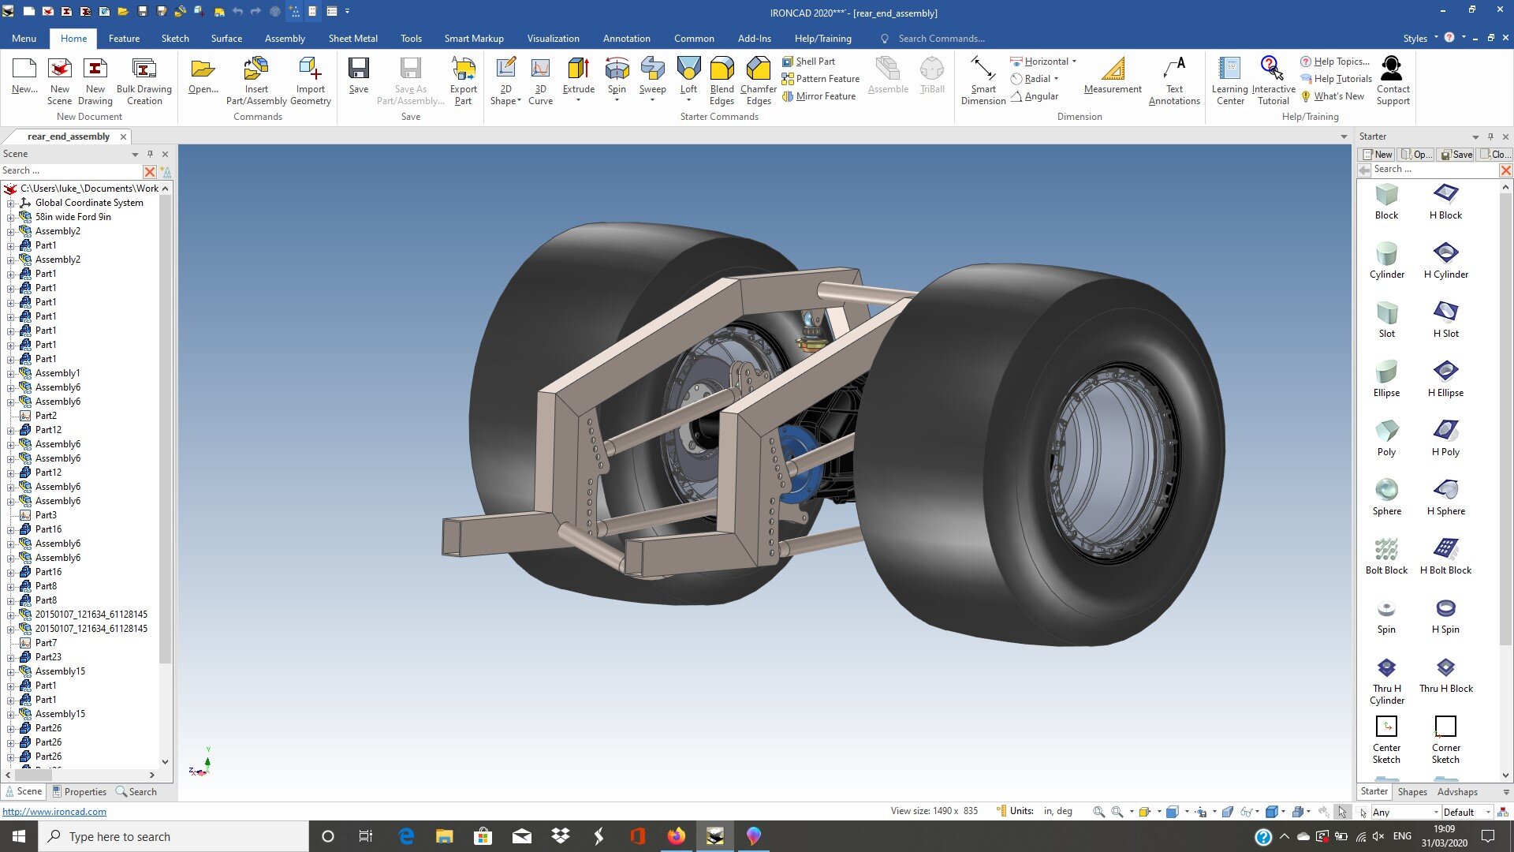The height and width of the screenshot is (852, 1514).
Task: Open the Horizontal dimension dropdown arrow
Action: 1074,62
